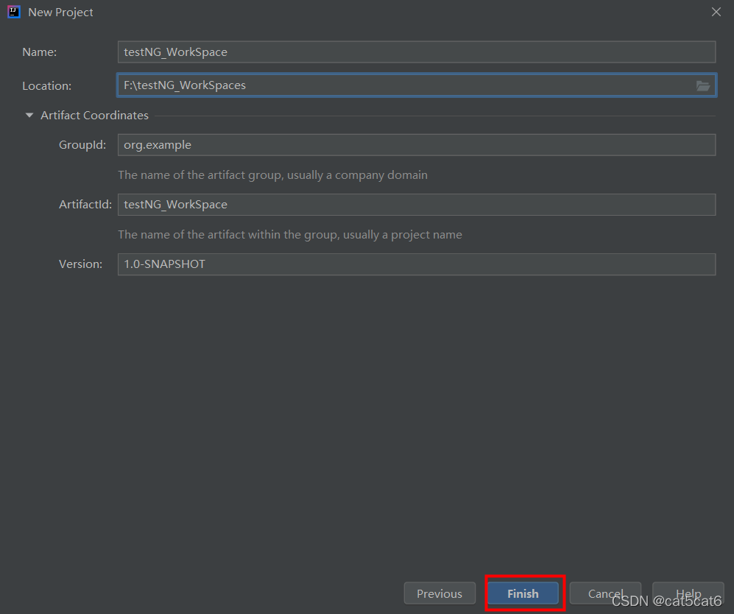Click the 'GroupId:' label
734x614 pixels.
82,145
